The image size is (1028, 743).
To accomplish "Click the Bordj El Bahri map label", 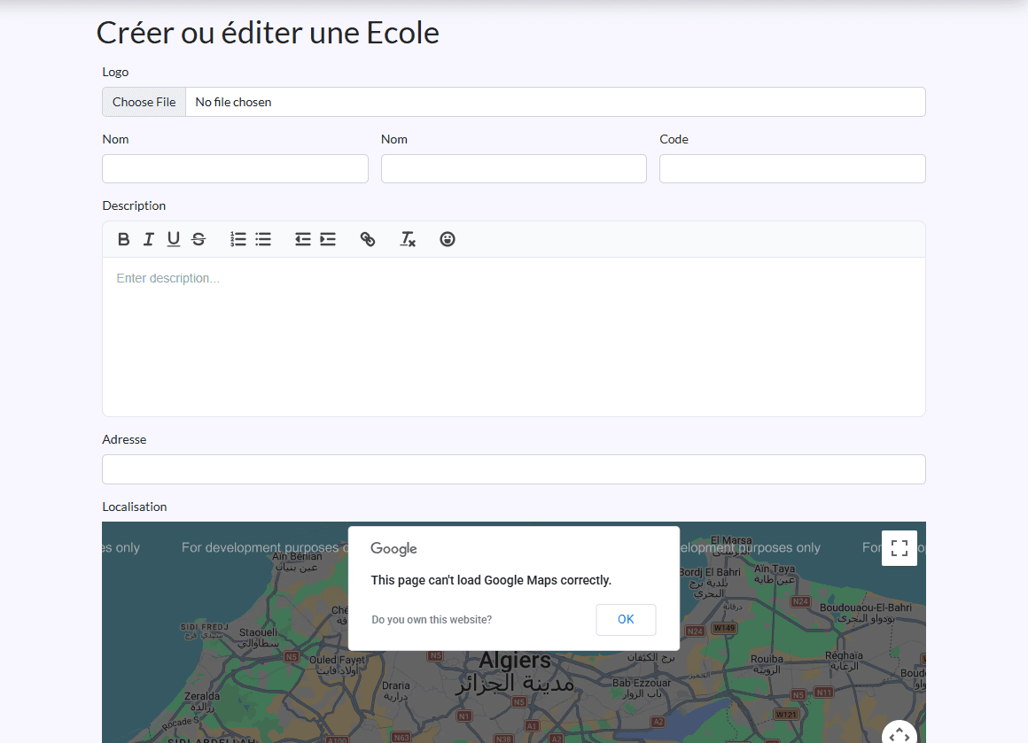I will tap(709, 572).
